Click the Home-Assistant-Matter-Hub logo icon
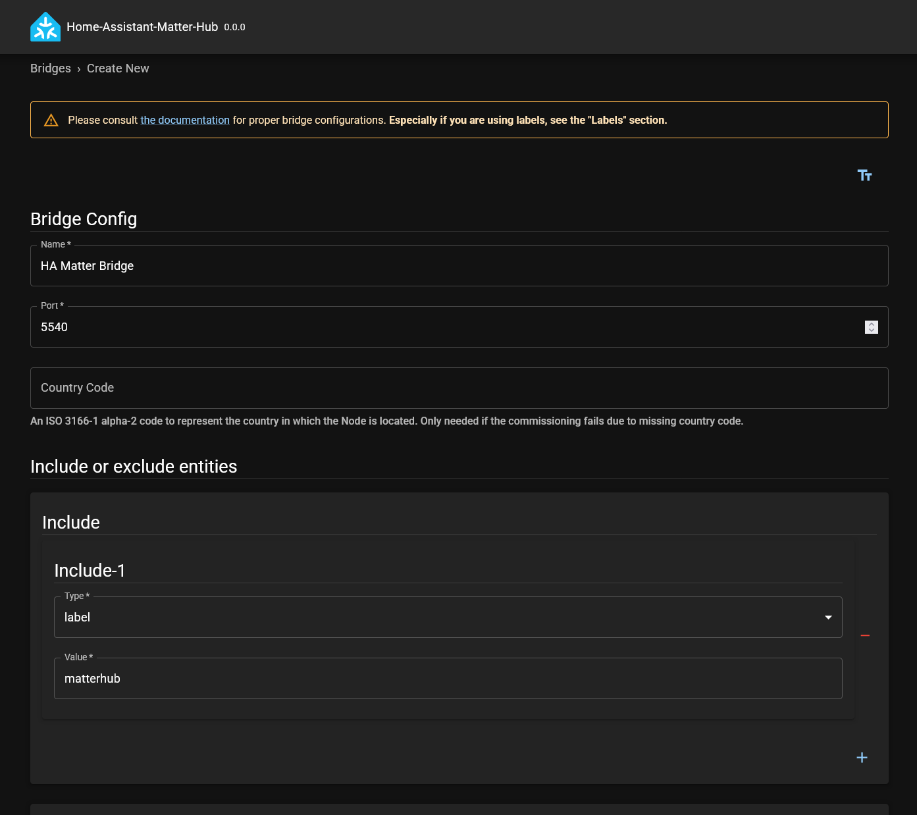This screenshot has width=917, height=815. click(45, 27)
